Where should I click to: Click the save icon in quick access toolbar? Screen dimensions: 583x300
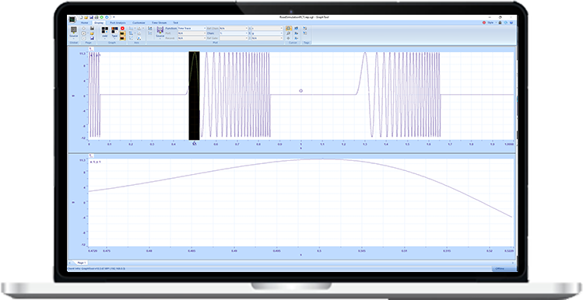91,17
